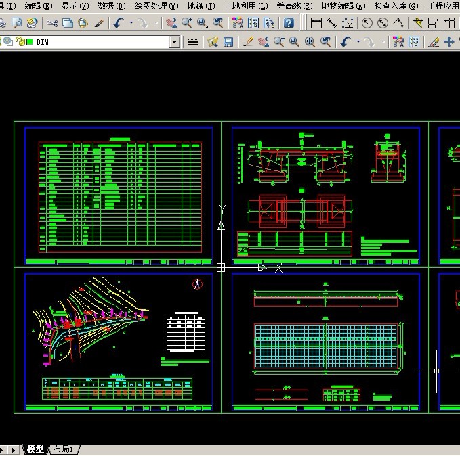Select the quick dimension tool
The height and width of the screenshot is (456, 460).
pos(418,23)
